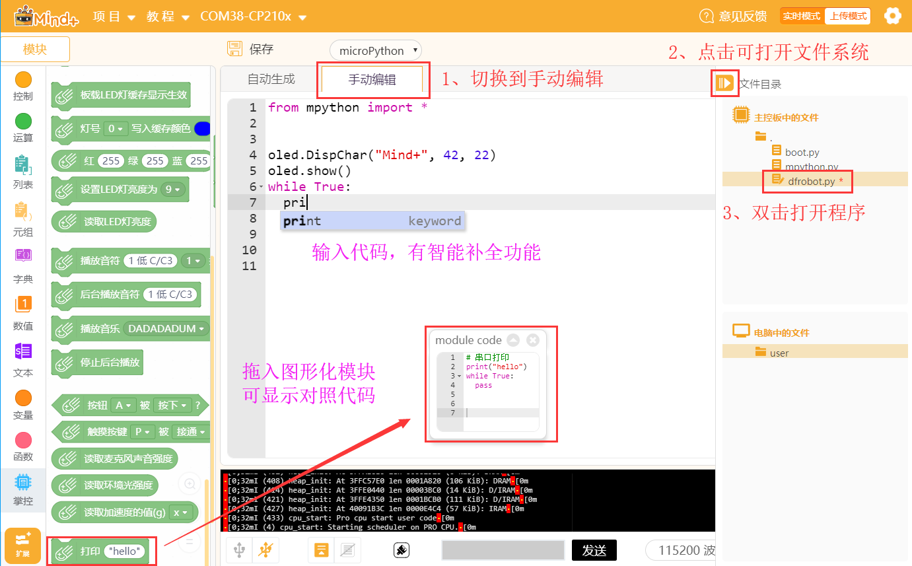Select the 手动编辑 manual edit tab
The image size is (912, 566).
(372, 80)
